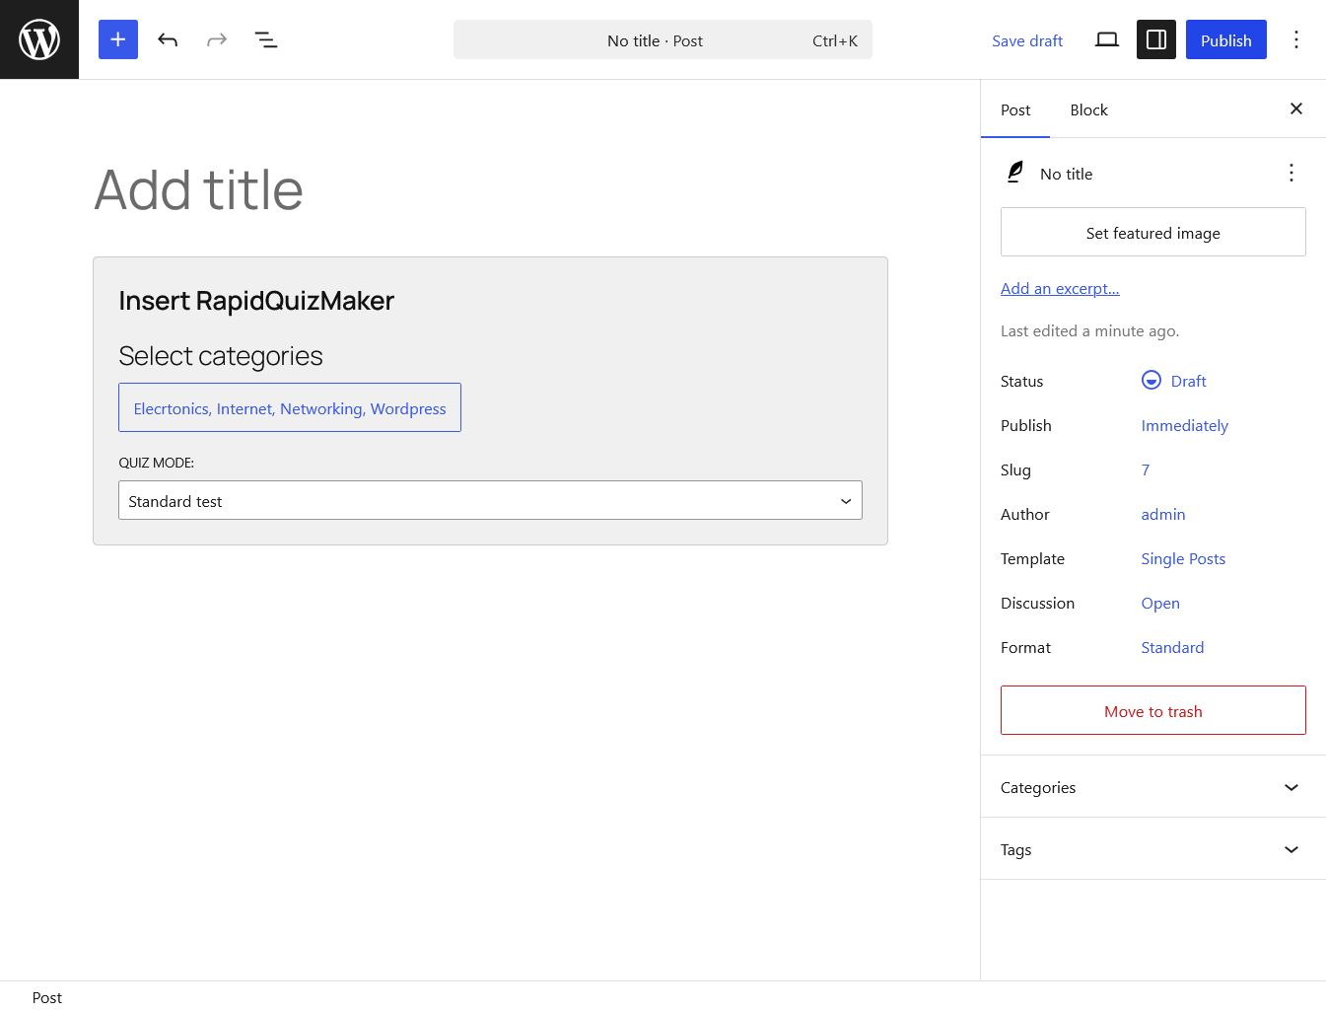Click the Draft status circle icon
Screen dimensions: 1326x1011
coord(1152,380)
